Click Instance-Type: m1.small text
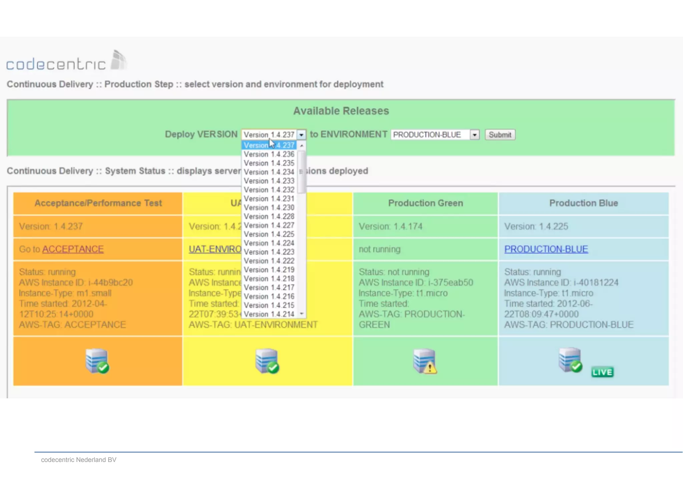 tap(65, 293)
